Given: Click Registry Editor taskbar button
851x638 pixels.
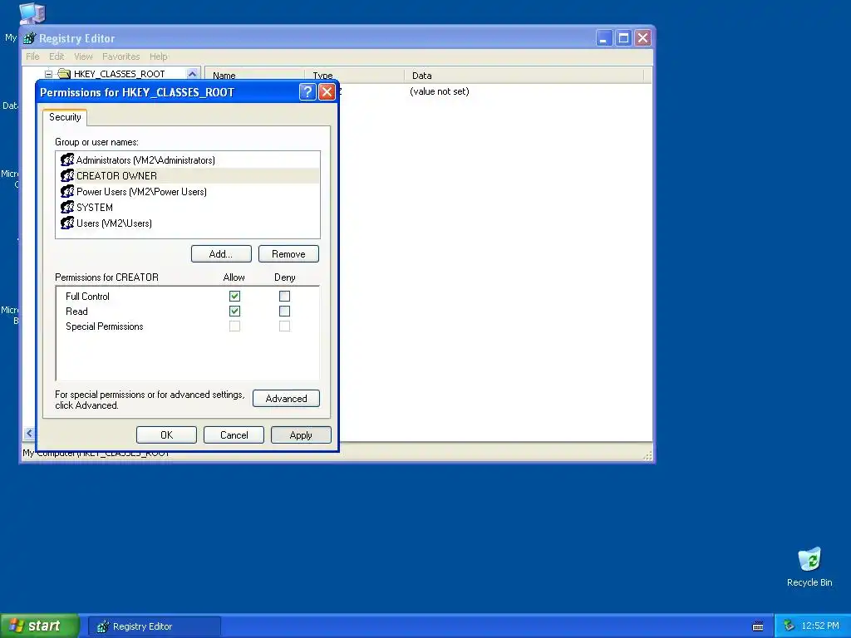Looking at the screenshot, I should click(155, 626).
